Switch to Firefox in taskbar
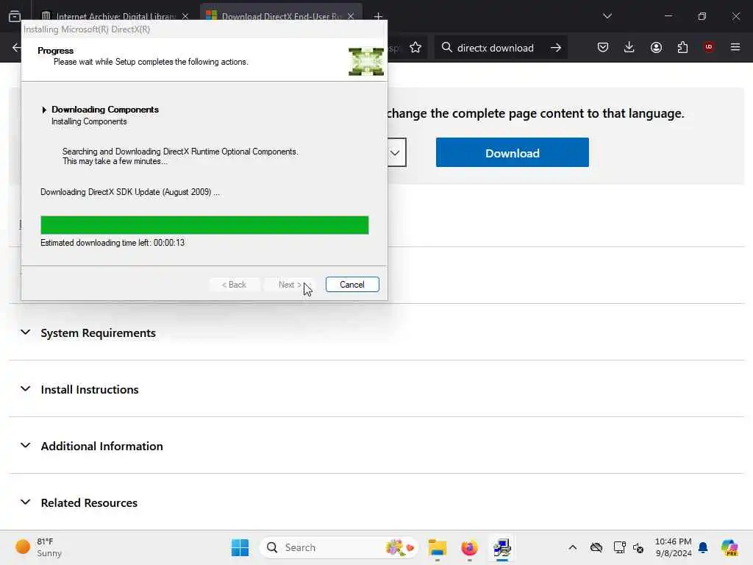The height and width of the screenshot is (565, 753). pos(469,547)
